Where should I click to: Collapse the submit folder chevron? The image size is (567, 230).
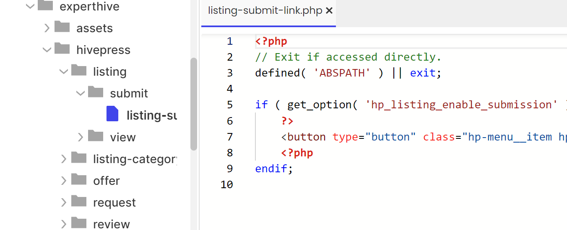click(81, 93)
